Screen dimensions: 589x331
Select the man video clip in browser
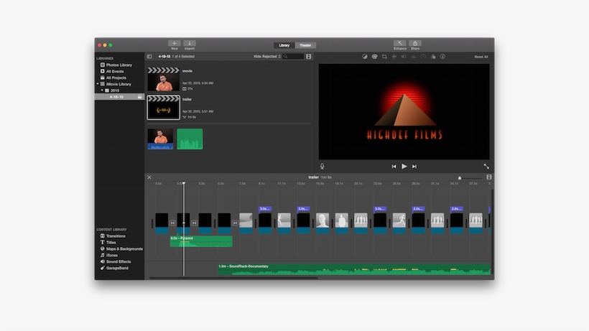pos(160,139)
